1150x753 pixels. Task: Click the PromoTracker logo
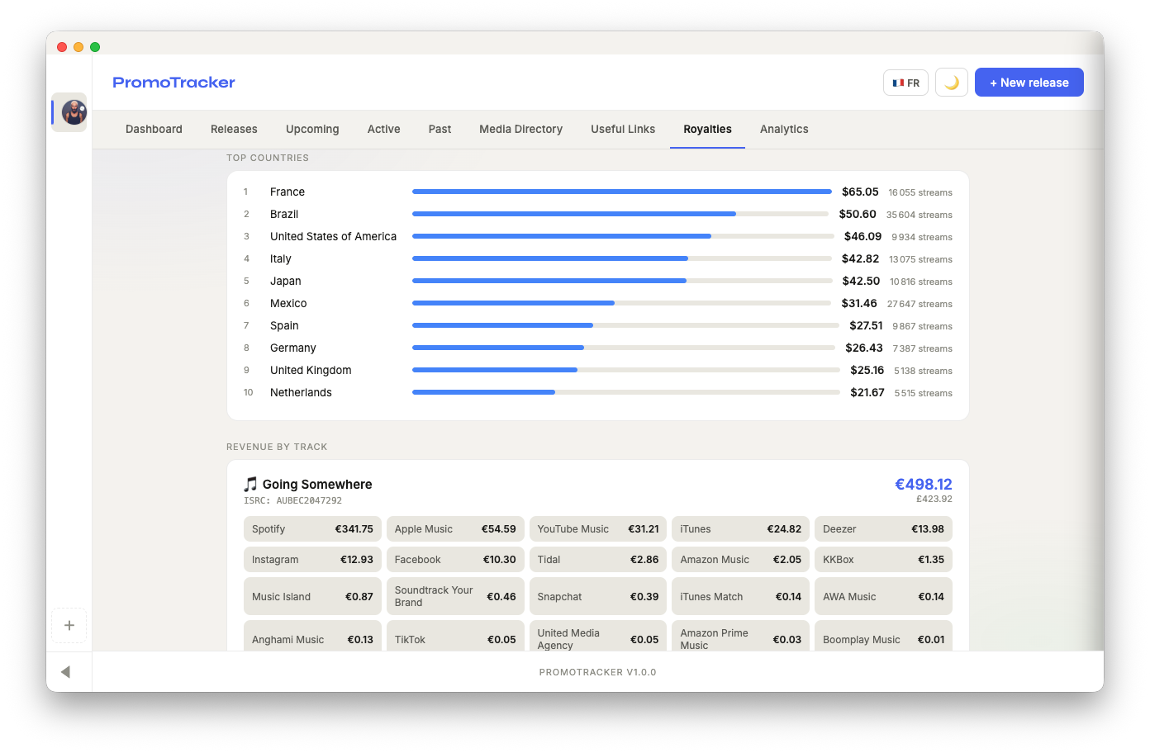[x=173, y=83]
